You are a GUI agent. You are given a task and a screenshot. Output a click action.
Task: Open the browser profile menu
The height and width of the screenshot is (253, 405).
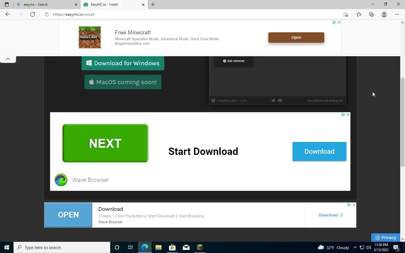tap(384, 14)
